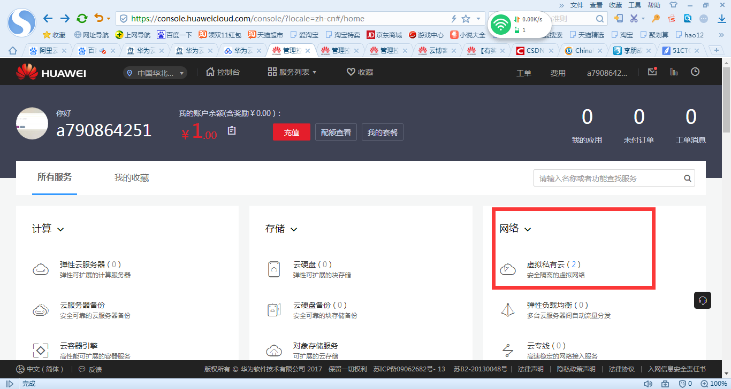Open the message notification icon in Huawei header

pos(652,72)
